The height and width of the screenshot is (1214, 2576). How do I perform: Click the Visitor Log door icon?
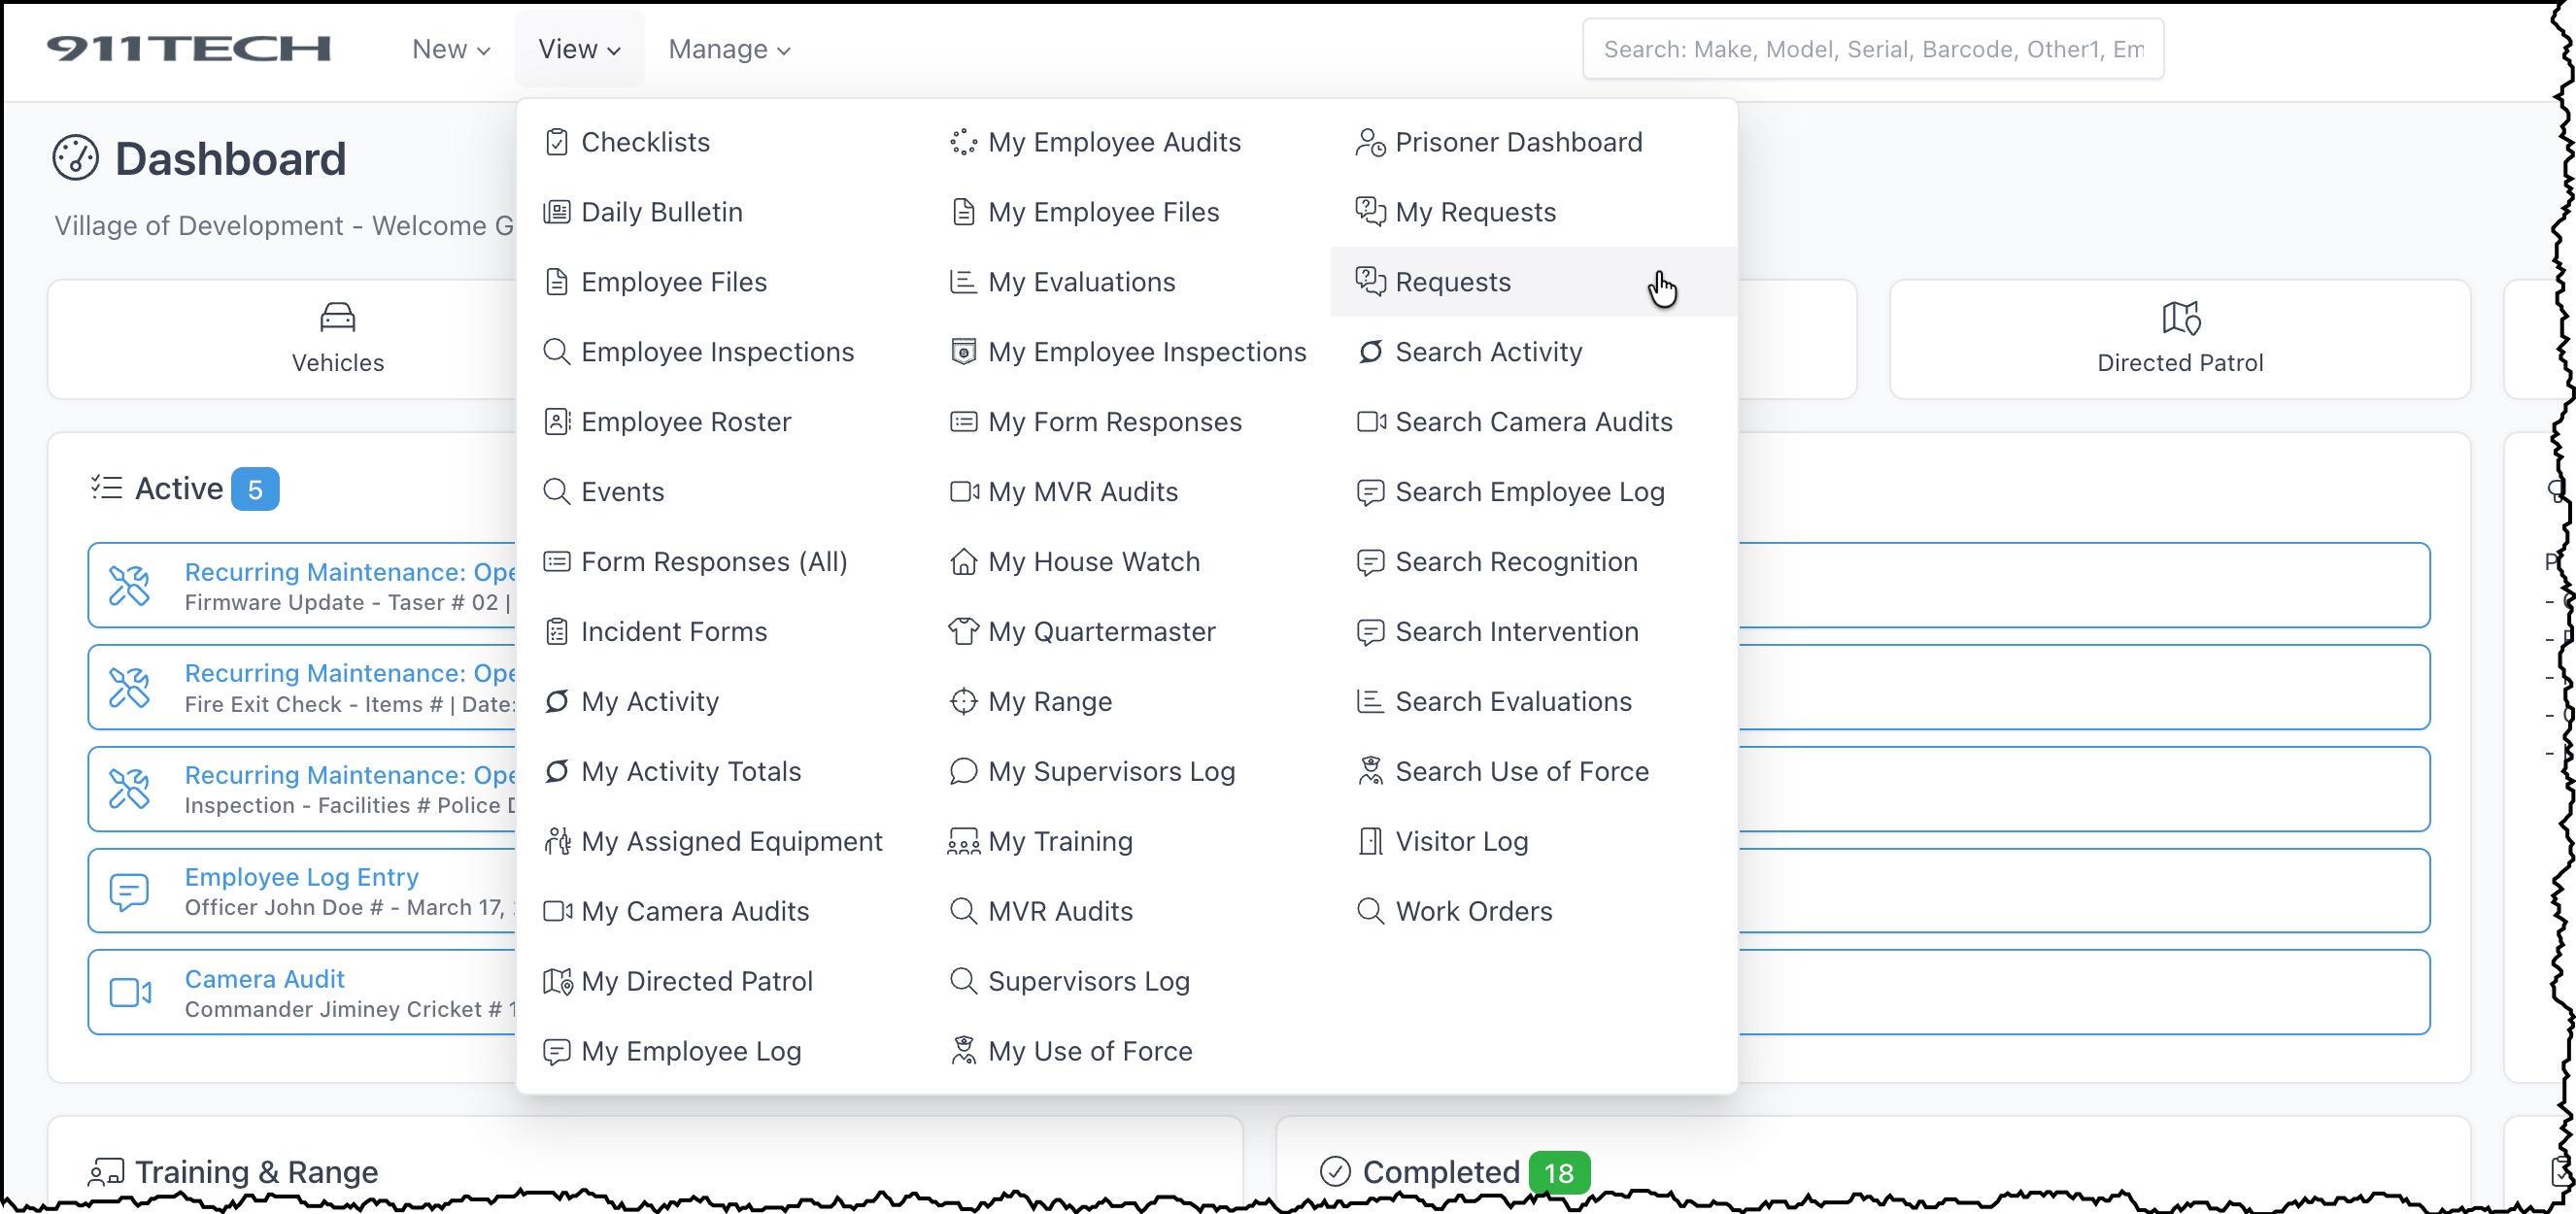tap(1369, 841)
